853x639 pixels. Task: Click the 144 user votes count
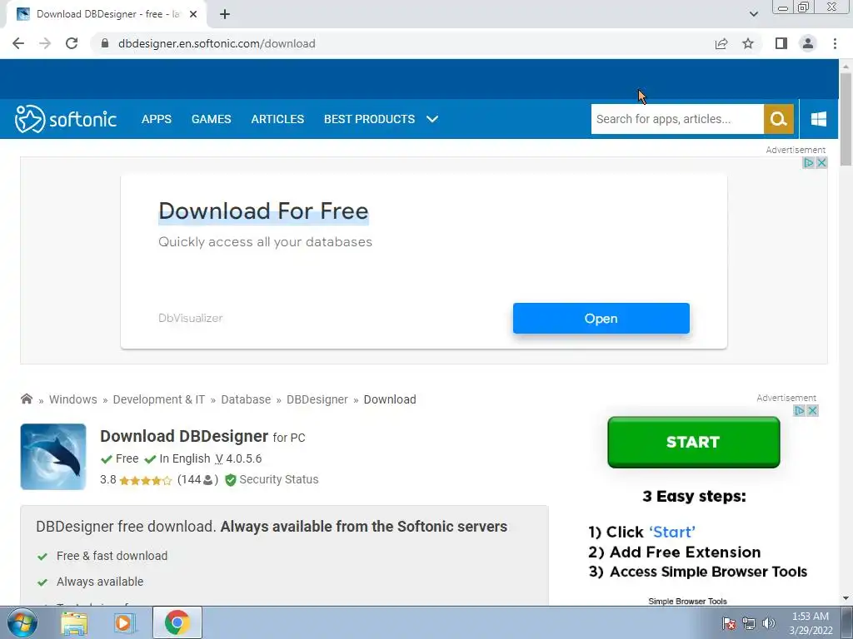tap(197, 480)
